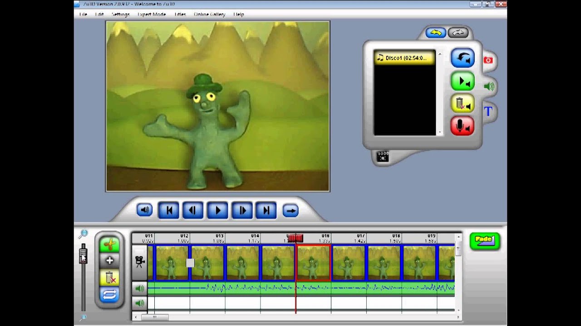Click the red playhead marker on ruler
The height and width of the screenshot is (326, 581).
coord(295,238)
